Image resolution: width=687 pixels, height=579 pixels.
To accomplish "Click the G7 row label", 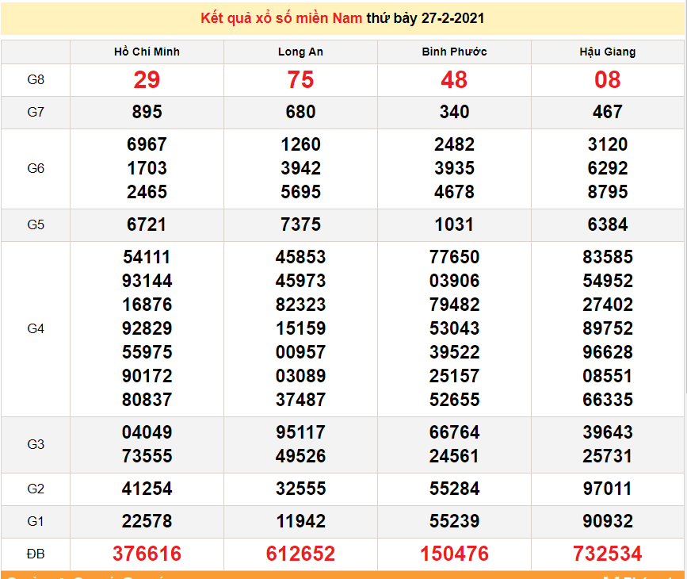I will (x=36, y=113).
